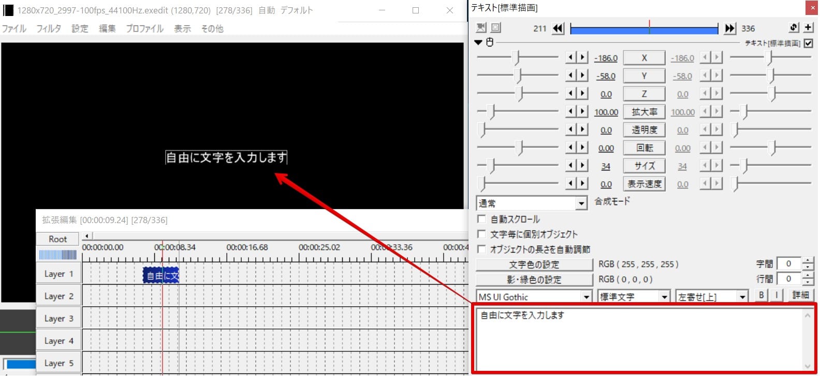
Task: Click the 文字色の設定 button
Action: coord(534,264)
